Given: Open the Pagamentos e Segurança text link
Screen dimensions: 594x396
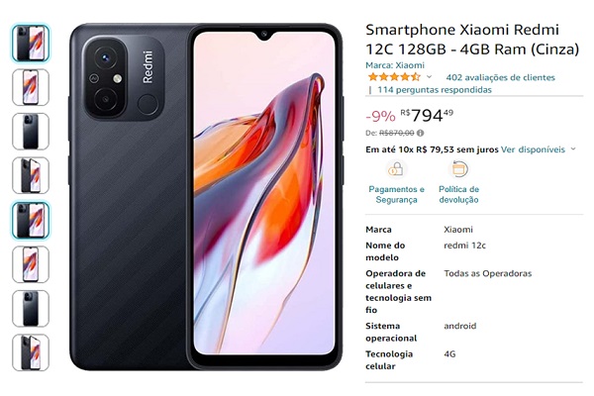Looking at the screenshot, I should click(396, 194).
